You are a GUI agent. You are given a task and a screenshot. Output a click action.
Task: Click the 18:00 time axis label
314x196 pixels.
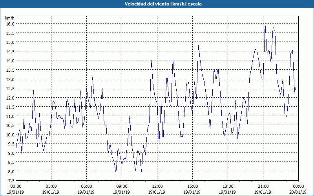point(228,187)
